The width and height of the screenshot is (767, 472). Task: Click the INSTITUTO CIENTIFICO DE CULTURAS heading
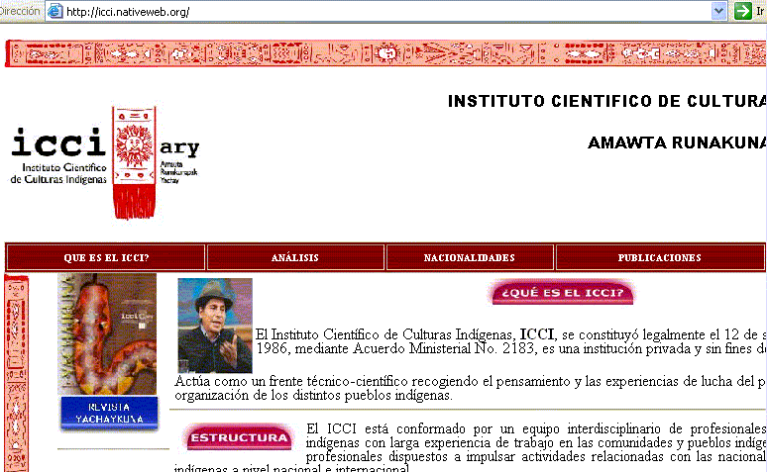607,101
